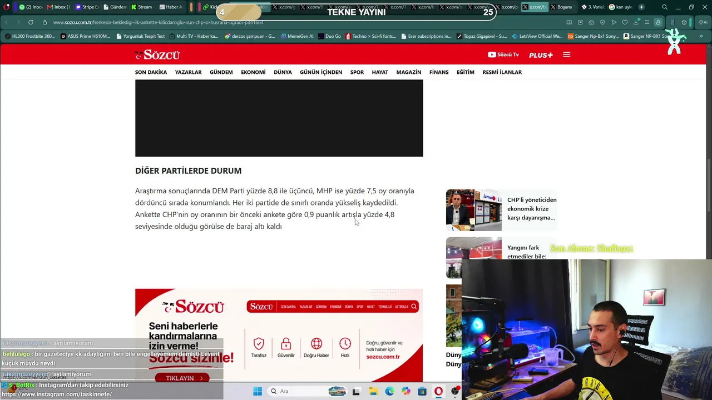The image size is (712, 400).
Task: Open the YAZARLAR menu item
Action: tap(188, 72)
